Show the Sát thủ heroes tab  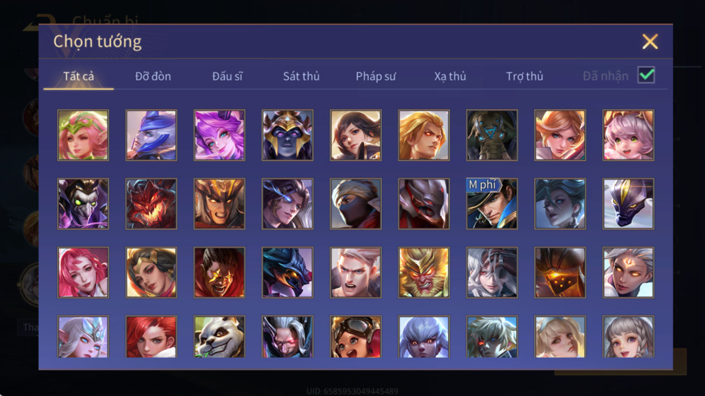301,76
